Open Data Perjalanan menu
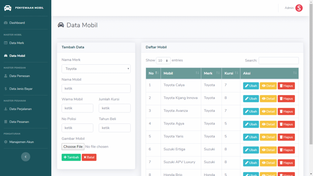This screenshot has width=313, height=176. (20, 109)
